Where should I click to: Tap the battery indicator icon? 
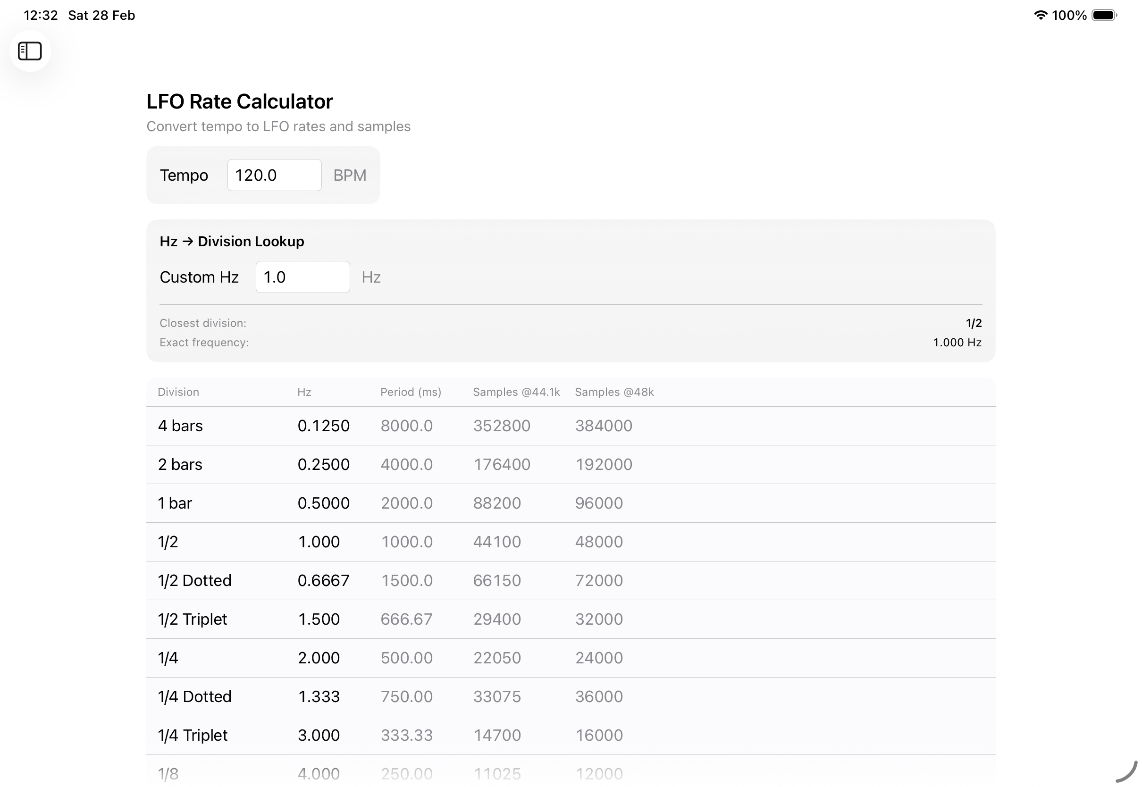[1103, 15]
